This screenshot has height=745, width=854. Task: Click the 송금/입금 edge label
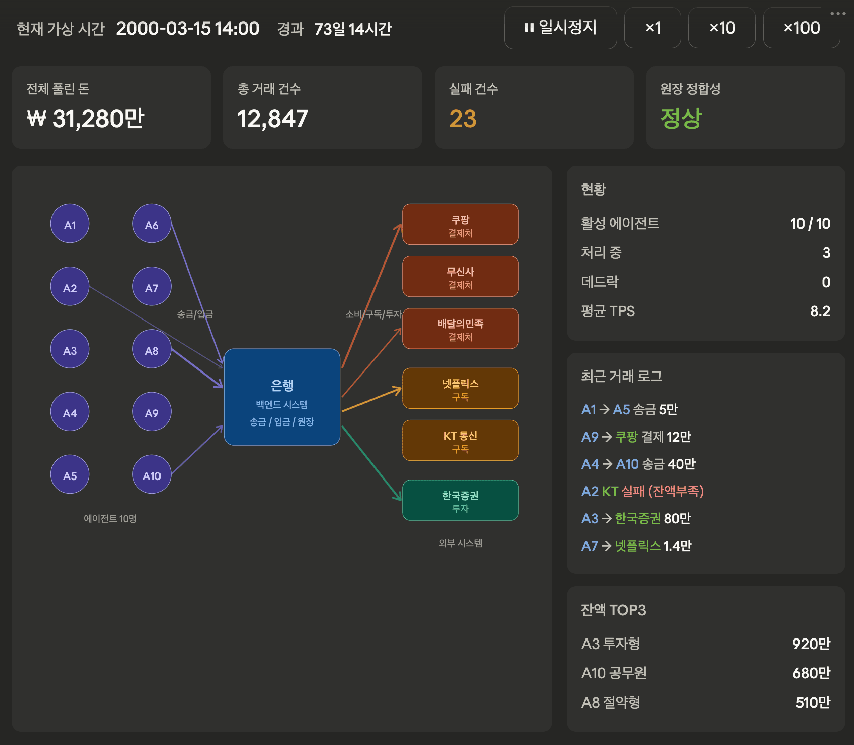coord(195,314)
